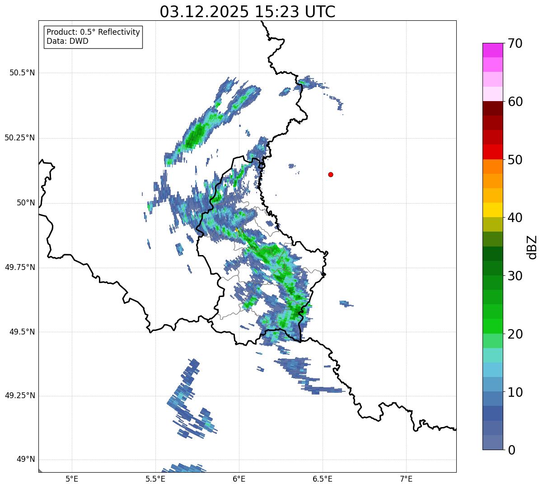Click the colorbar tick label '60'
Screen dimensions: 543x488
(x=515, y=102)
